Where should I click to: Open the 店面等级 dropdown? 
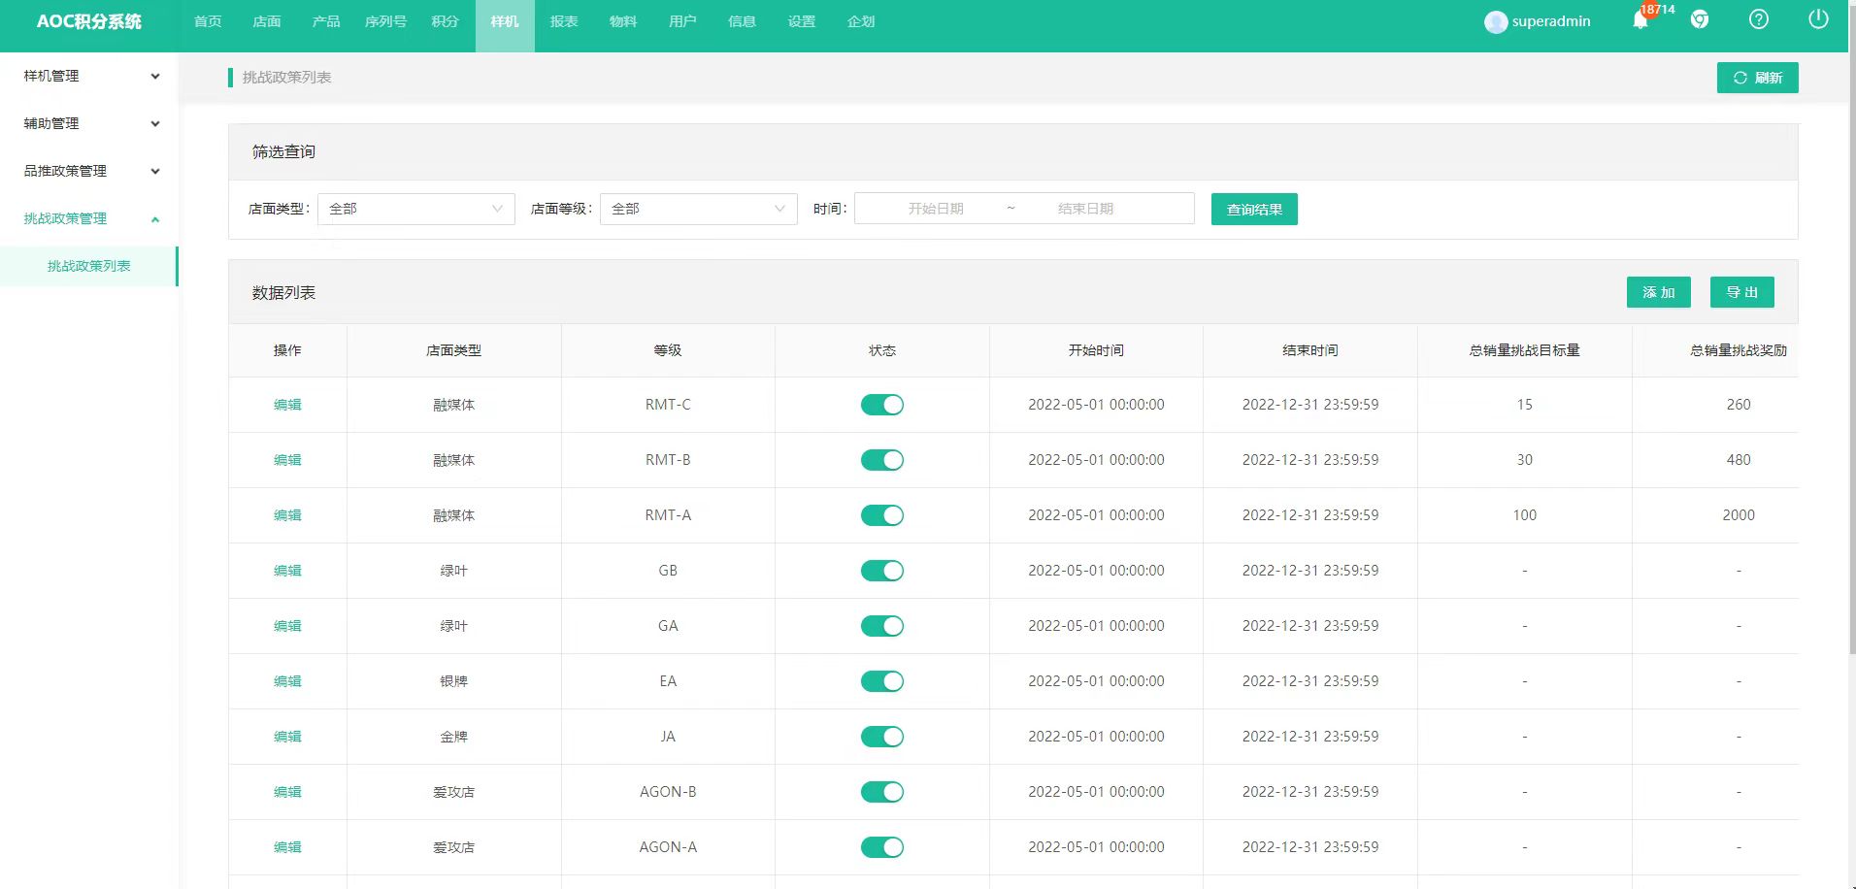pos(699,209)
